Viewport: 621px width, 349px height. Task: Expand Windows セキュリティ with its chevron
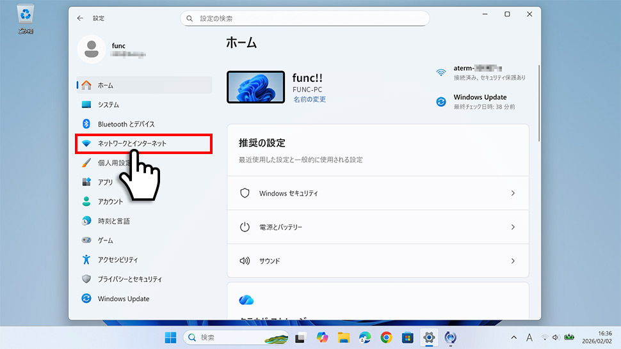(x=513, y=193)
